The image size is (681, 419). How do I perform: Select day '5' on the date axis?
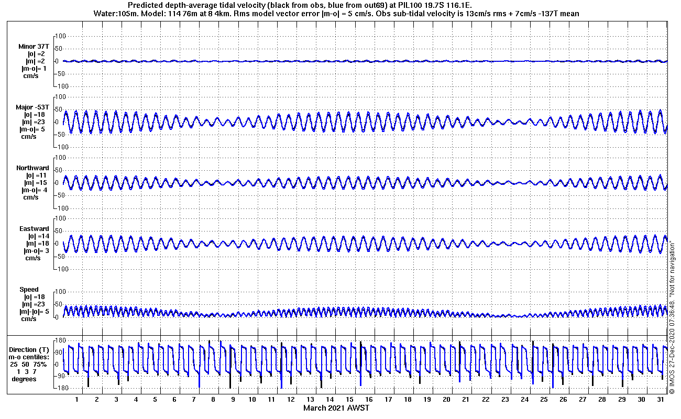pos(155,400)
